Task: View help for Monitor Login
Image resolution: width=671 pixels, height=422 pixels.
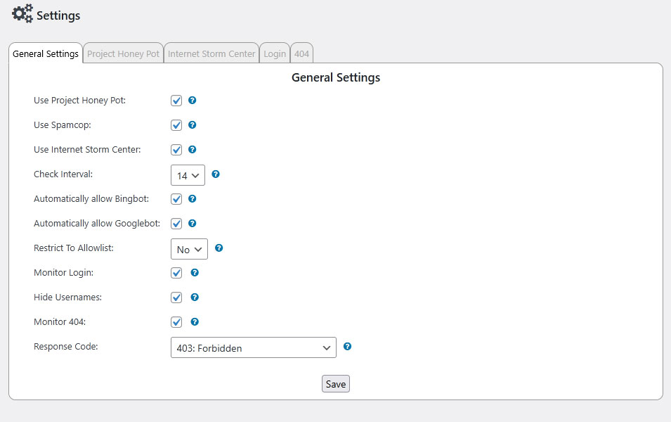Action: (x=195, y=273)
